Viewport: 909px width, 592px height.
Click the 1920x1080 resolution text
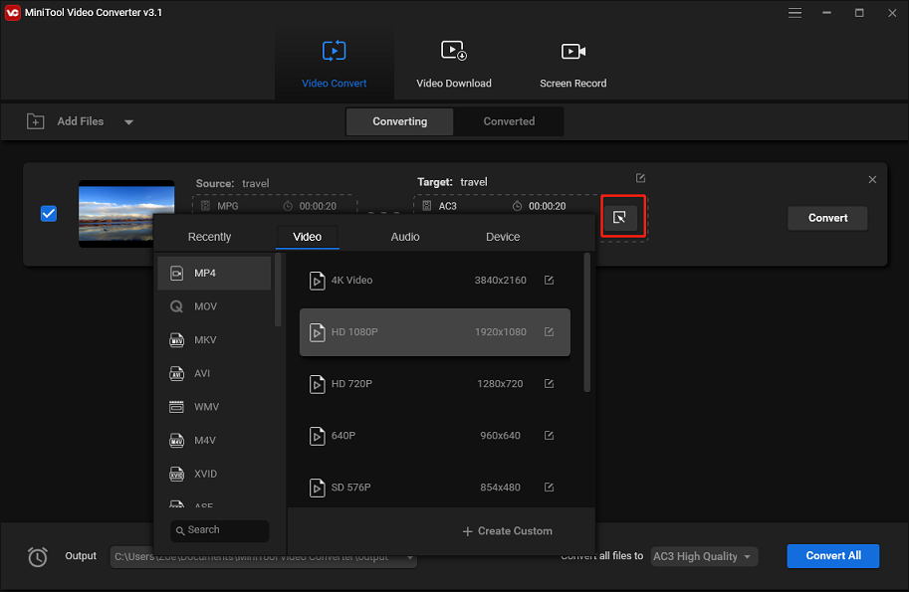pos(500,332)
